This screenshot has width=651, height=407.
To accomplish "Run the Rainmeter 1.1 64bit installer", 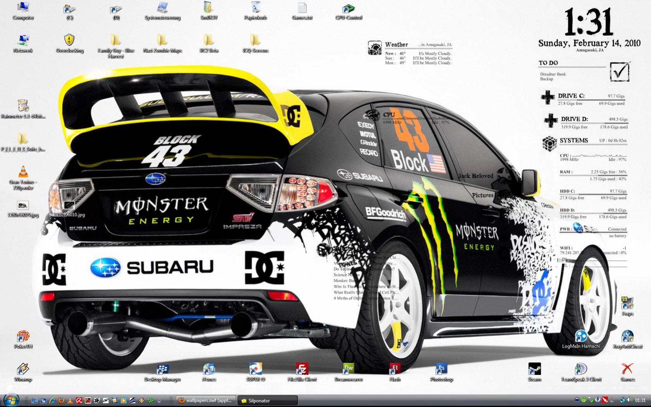I will click(x=23, y=109).
